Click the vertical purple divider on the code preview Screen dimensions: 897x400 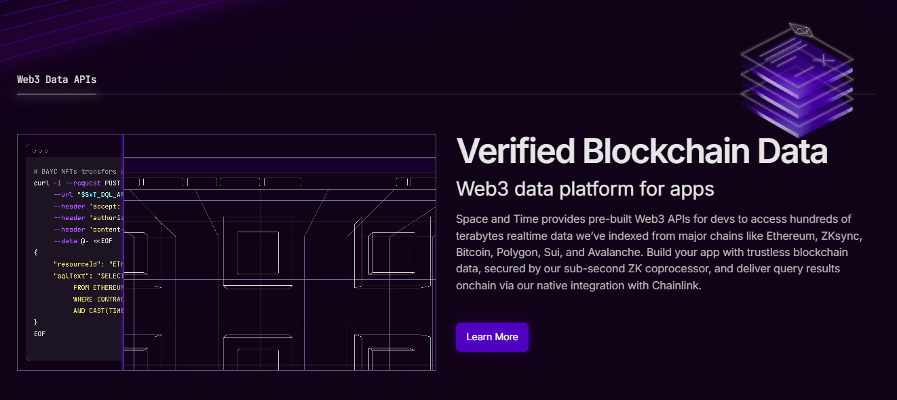[x=123, y=252]
